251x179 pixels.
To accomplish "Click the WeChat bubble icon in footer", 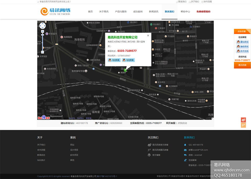I will point(185,155).
